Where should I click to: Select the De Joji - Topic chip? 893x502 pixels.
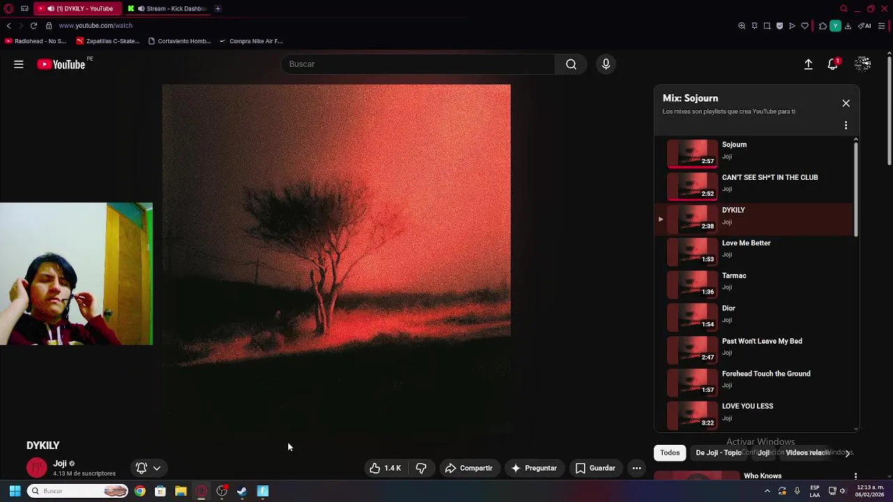coord(719,452)
